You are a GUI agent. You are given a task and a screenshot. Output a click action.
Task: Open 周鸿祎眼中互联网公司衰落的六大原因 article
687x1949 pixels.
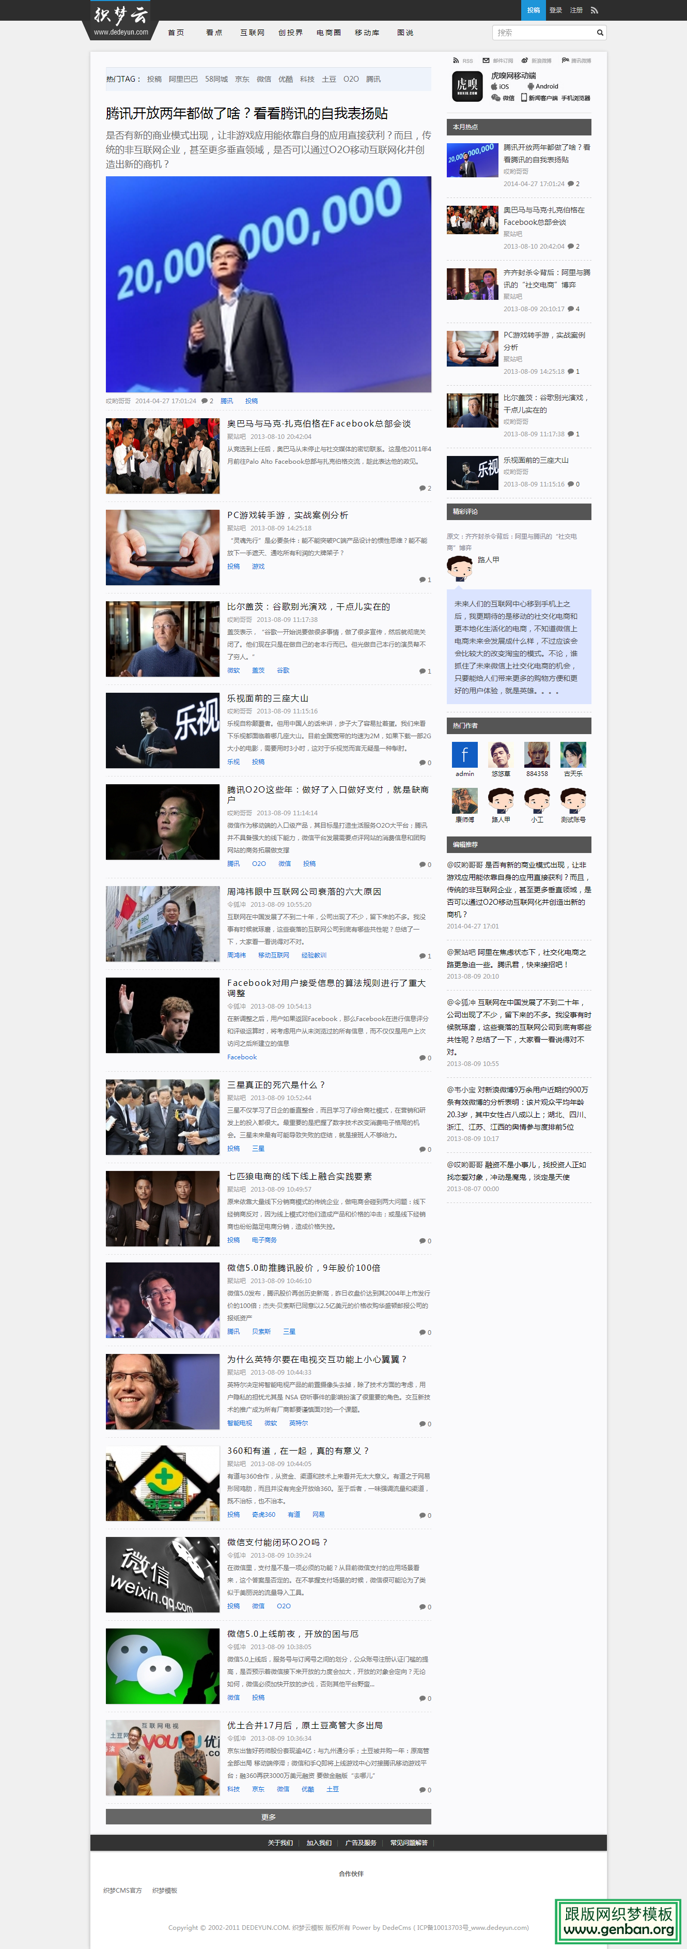(x=304, y=891)
